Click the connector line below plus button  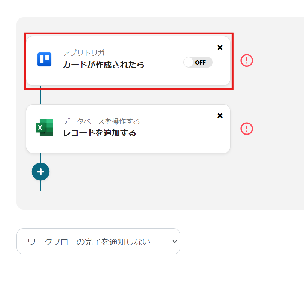coord(40,186)
